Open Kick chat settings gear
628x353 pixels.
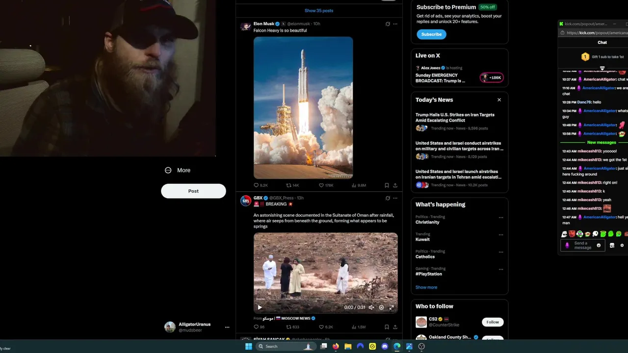tap(622, 245)
